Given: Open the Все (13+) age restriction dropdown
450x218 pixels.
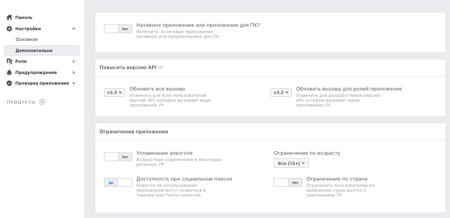Looking at the screenshot, I should [x=291, y=163].
